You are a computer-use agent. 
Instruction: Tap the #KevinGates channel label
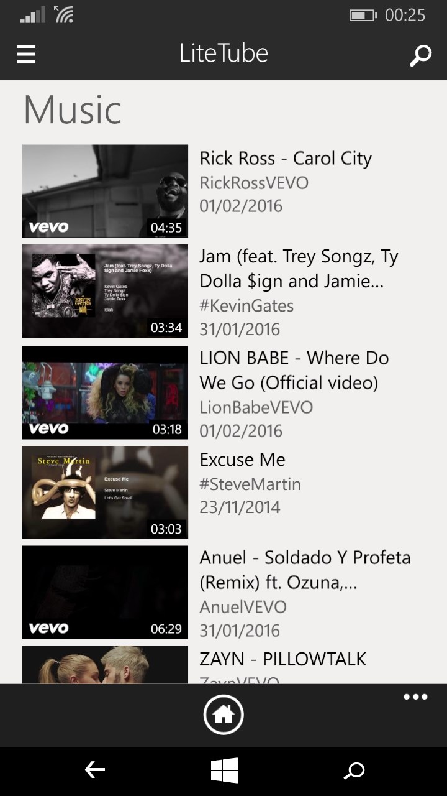coord(246,305)
